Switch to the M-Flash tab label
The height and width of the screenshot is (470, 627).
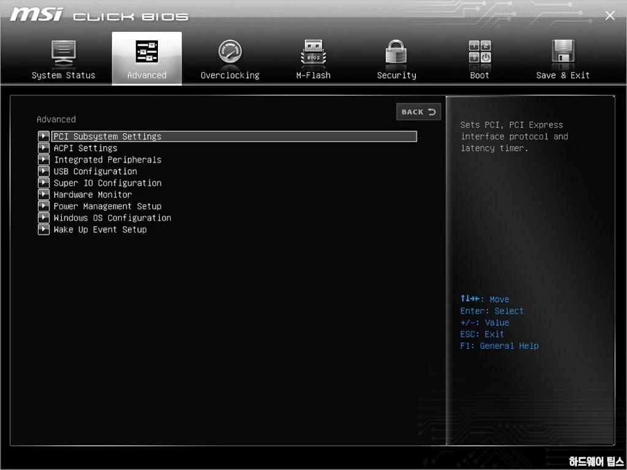pyautogui.click(x=313, y=75)
